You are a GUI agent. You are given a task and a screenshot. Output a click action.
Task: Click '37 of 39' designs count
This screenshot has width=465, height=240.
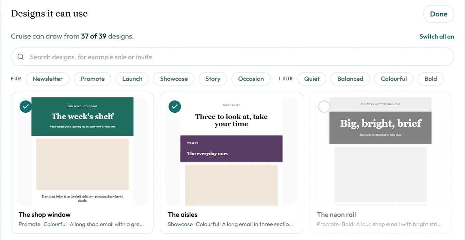[94, 36]
